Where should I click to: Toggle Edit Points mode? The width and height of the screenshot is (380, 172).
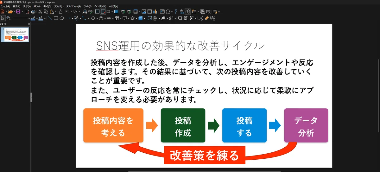(x=201, y=18)
